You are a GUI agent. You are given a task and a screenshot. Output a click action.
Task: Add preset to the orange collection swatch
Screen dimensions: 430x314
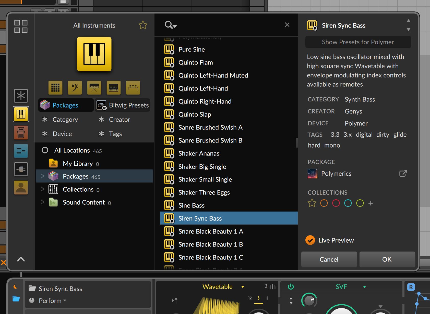(x=324, y=203)
